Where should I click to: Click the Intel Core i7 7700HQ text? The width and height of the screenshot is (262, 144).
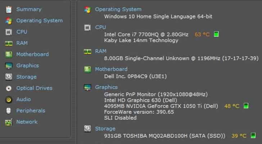click(x=146, y=35)
